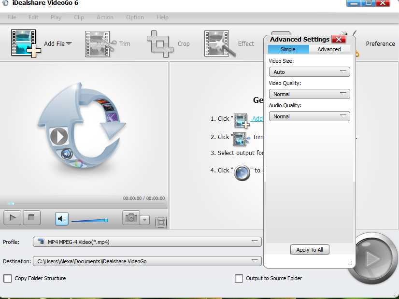Select the Crop tool icon
The image size is (399, 299).
click(x=160, y=44)
